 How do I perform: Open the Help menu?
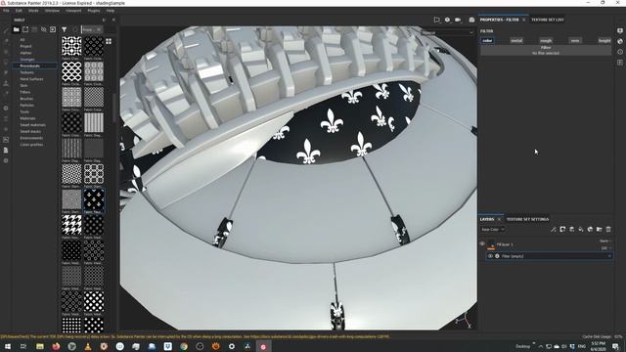pos(111,11)
